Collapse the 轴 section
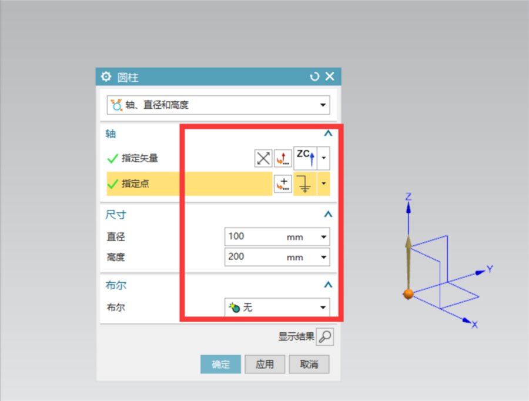 pos(328,133)
